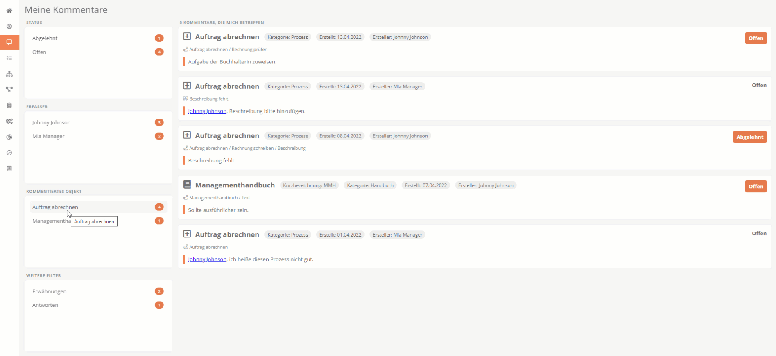Click Offen button on 'Aufgabe der Buchhalterin' comment

coord(756,38)
